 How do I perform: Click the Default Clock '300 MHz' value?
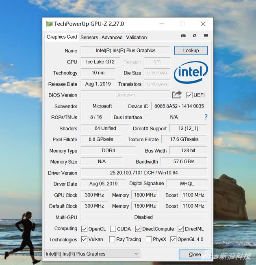94,206
